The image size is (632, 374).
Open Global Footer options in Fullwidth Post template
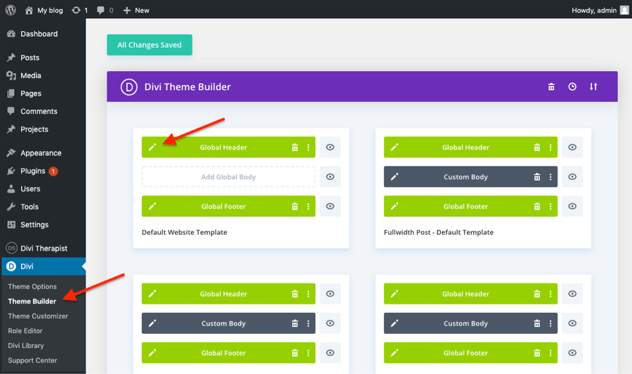pyautogui.click(x=551, y=206)
